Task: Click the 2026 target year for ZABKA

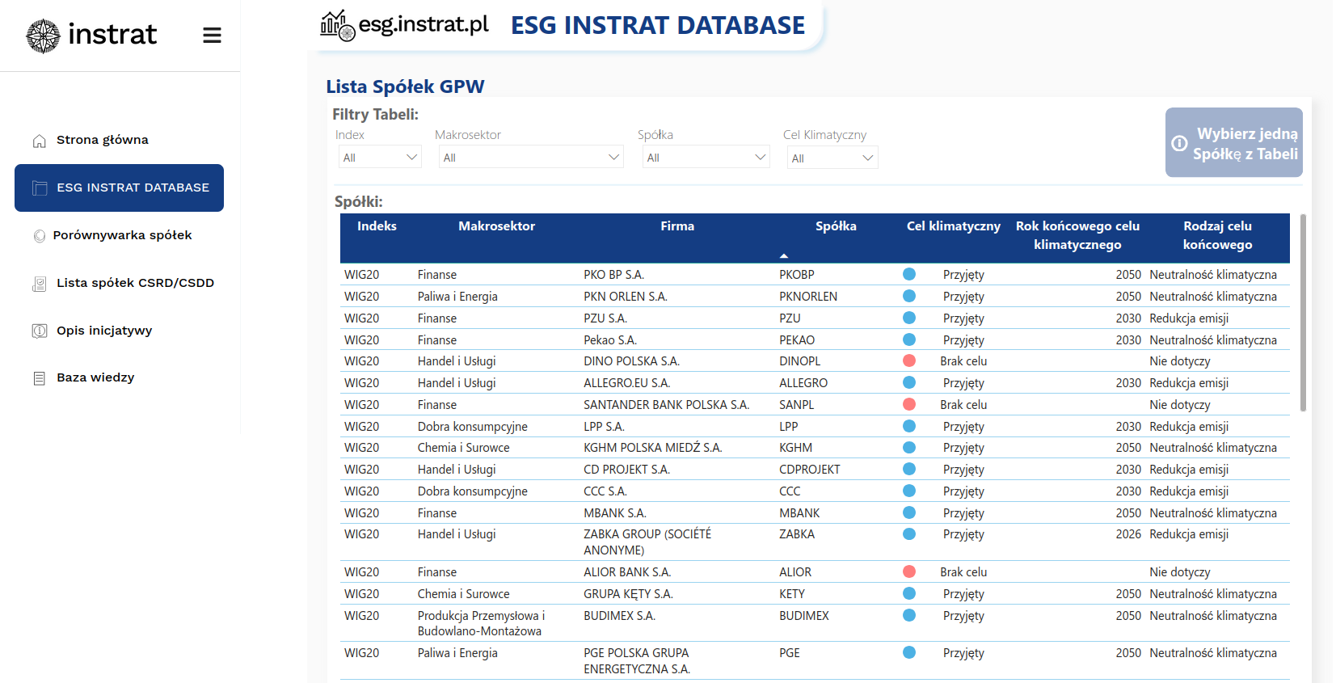Action: click(x=1128, y=534)
